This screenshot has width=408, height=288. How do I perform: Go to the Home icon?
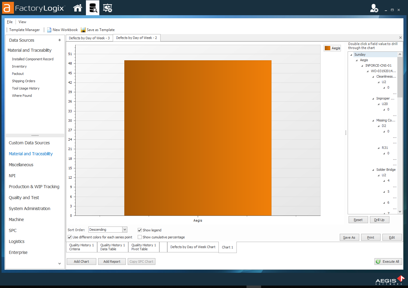tap(78, 8)
